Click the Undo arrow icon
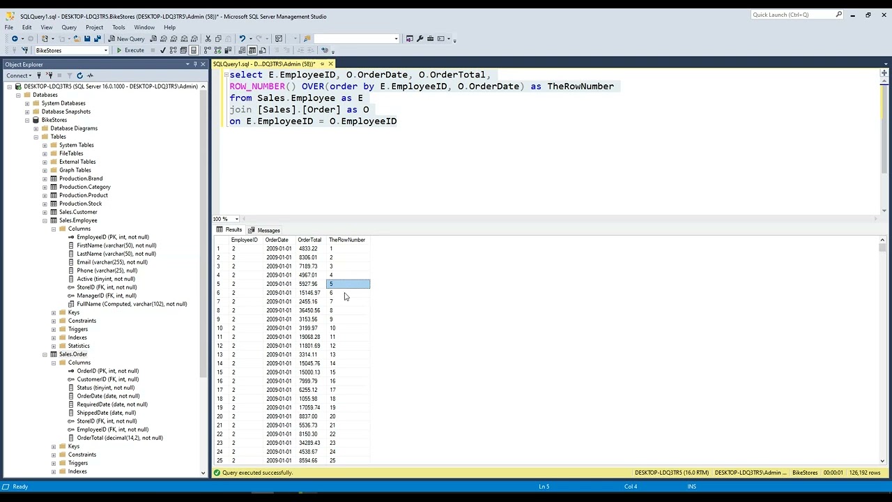This screenshot has width=892, height=502. coord(242,38)
